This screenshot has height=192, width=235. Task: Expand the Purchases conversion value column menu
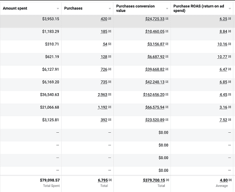click(167, 9)
